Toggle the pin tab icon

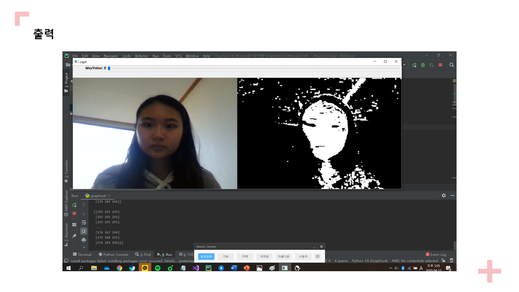[x=74, y=236]
